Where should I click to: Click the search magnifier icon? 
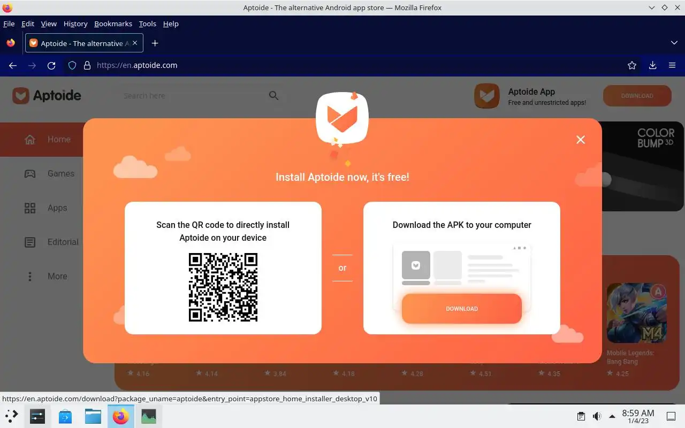point(273,96)
